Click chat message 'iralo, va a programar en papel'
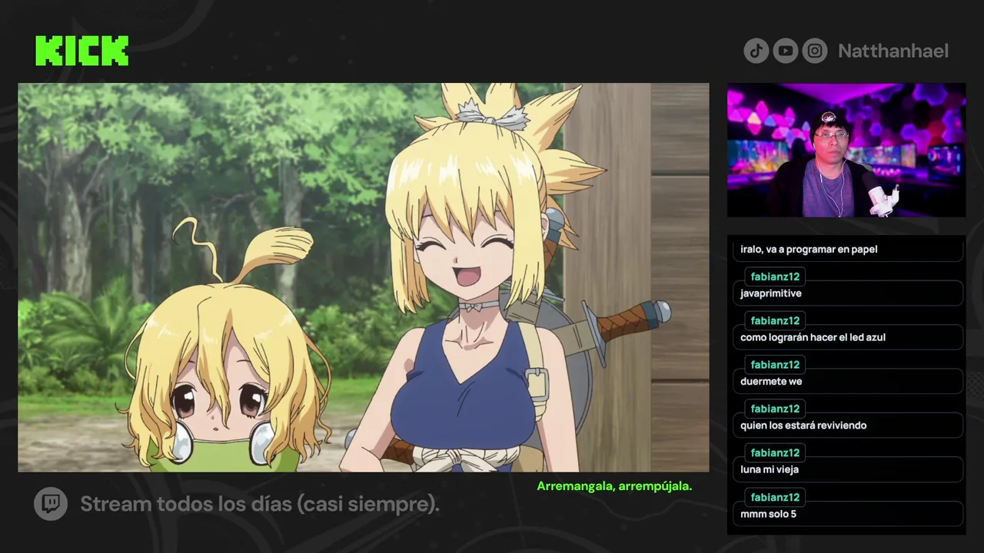 809,249
